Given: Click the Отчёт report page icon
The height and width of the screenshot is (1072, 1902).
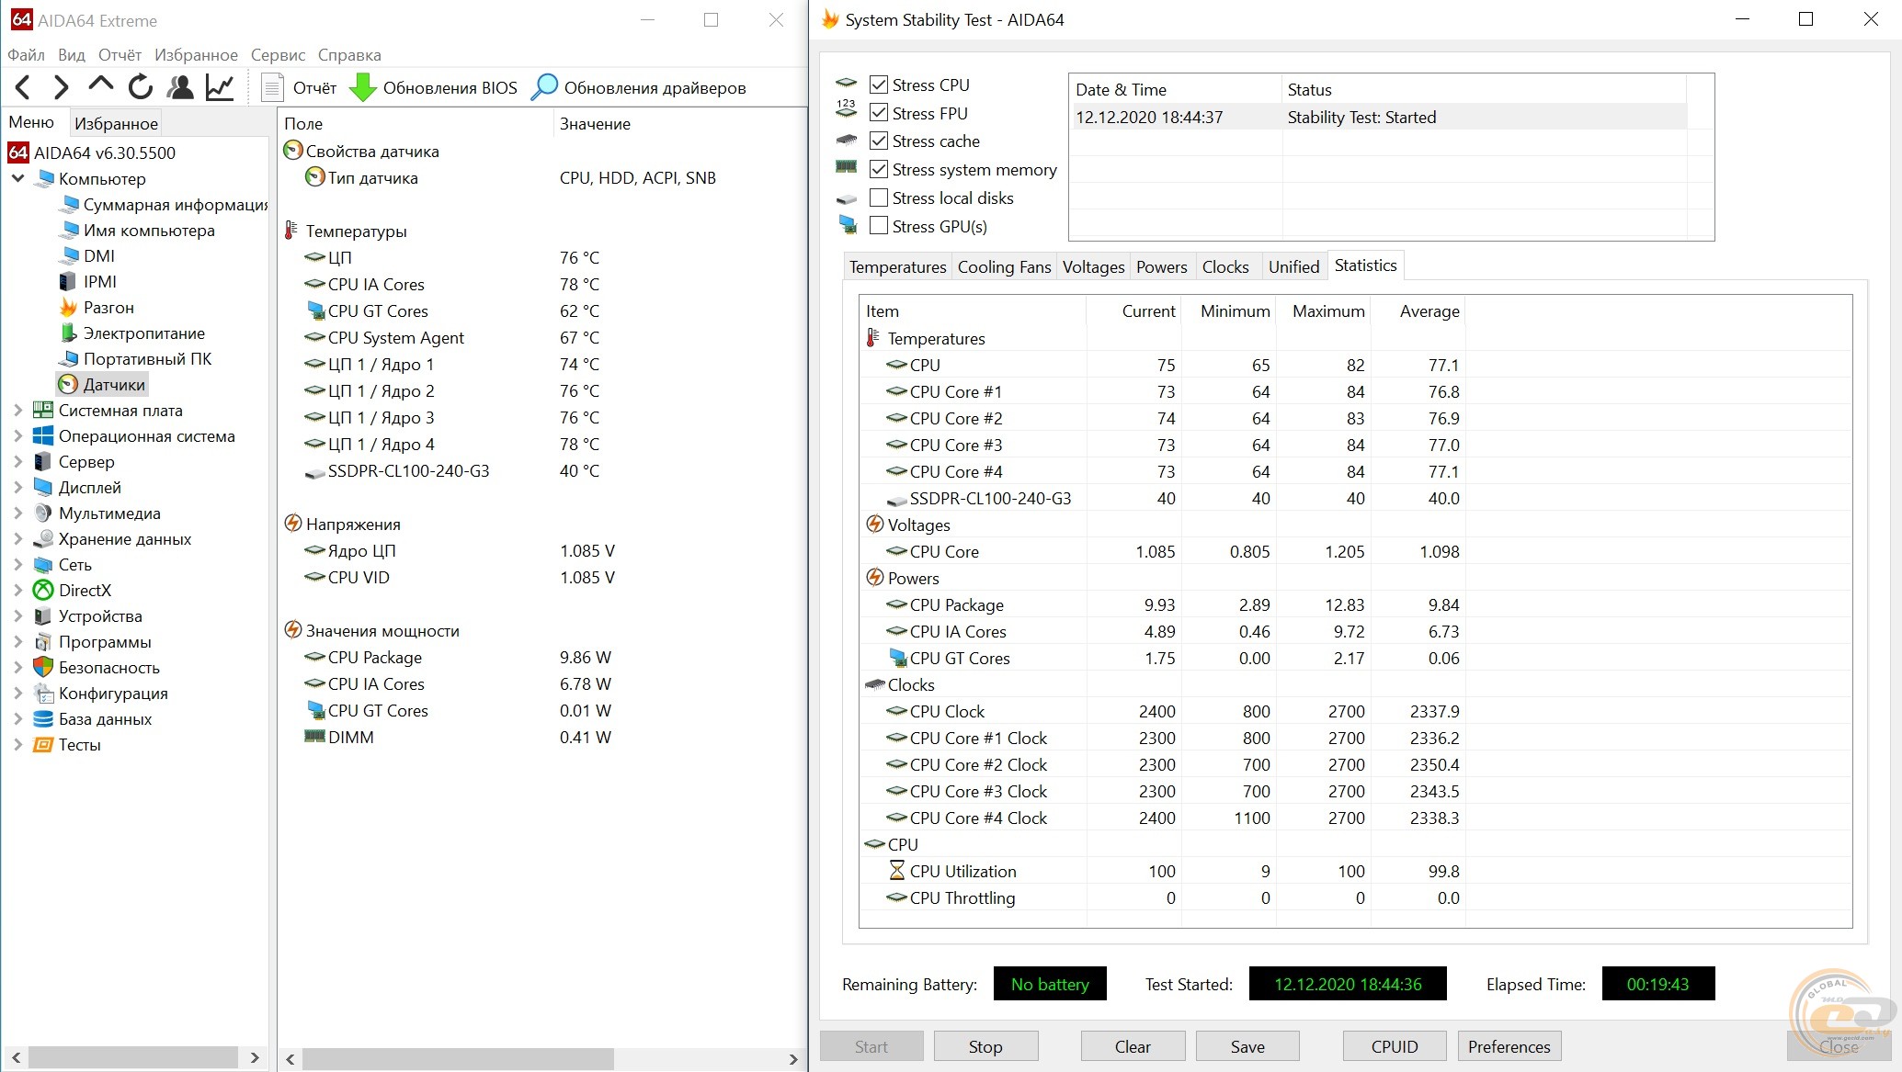Looking at the screenshot, I should click(x=272, y=87).
